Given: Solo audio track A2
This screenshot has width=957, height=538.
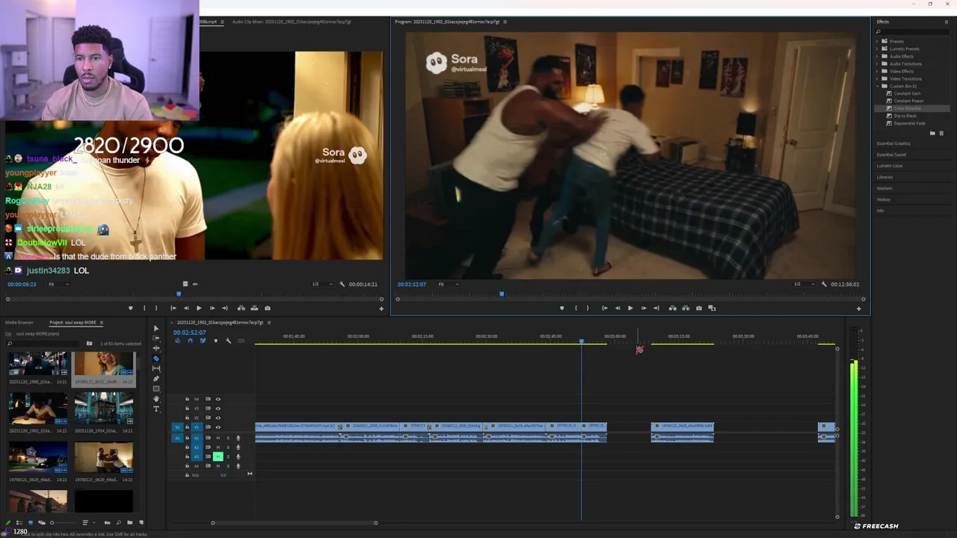Looking at the screenshot, I should [228, 447].
